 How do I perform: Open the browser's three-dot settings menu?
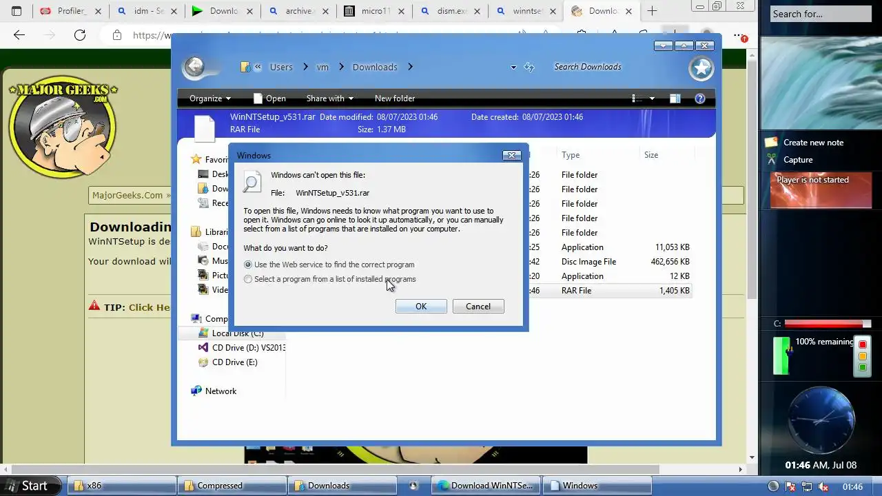[x=739, y=36]
